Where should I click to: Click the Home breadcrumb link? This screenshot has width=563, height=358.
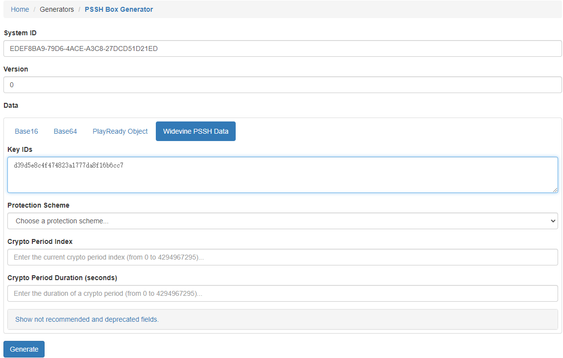point(20,9)
